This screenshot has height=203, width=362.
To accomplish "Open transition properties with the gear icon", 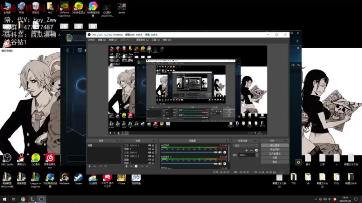I will pos(256,150).
